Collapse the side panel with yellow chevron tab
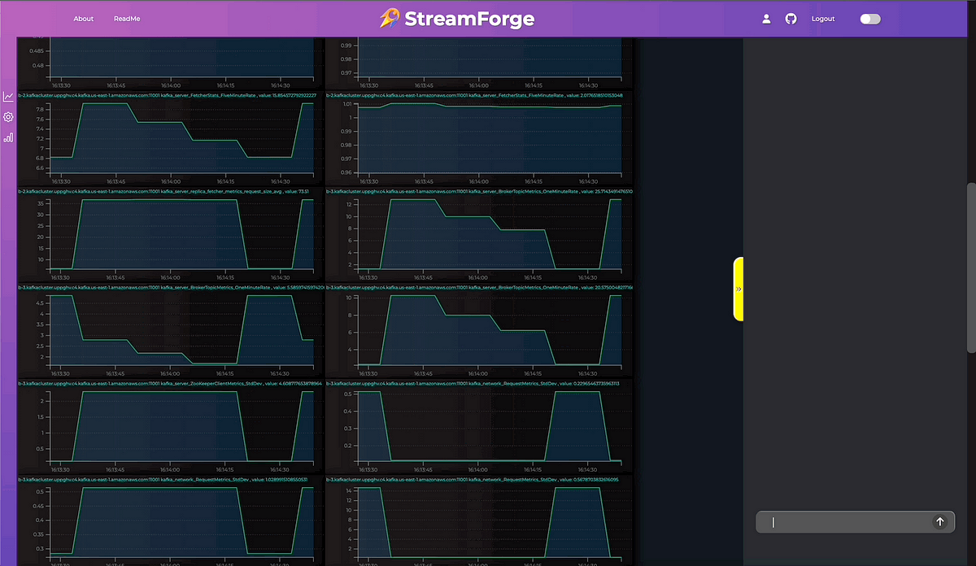 click(739, 289)
